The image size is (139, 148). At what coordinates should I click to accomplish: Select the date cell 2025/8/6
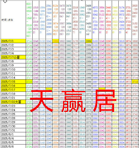coord(13,146)
